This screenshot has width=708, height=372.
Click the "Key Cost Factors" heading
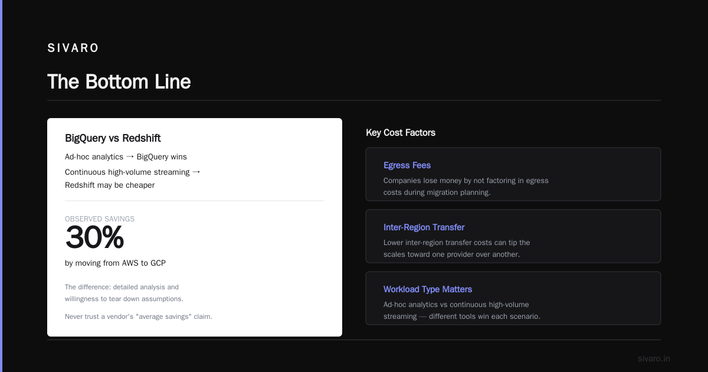point(401,133)
